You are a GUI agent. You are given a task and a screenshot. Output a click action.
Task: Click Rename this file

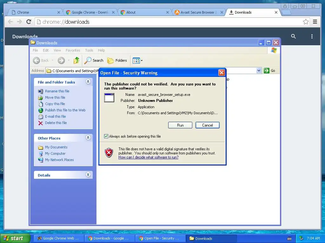pyautogui.click(x=57, y=91)
